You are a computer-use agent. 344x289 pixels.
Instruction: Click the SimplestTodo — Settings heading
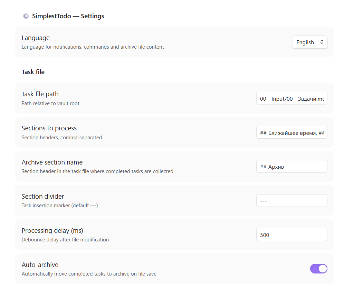(x=68, y=16)
